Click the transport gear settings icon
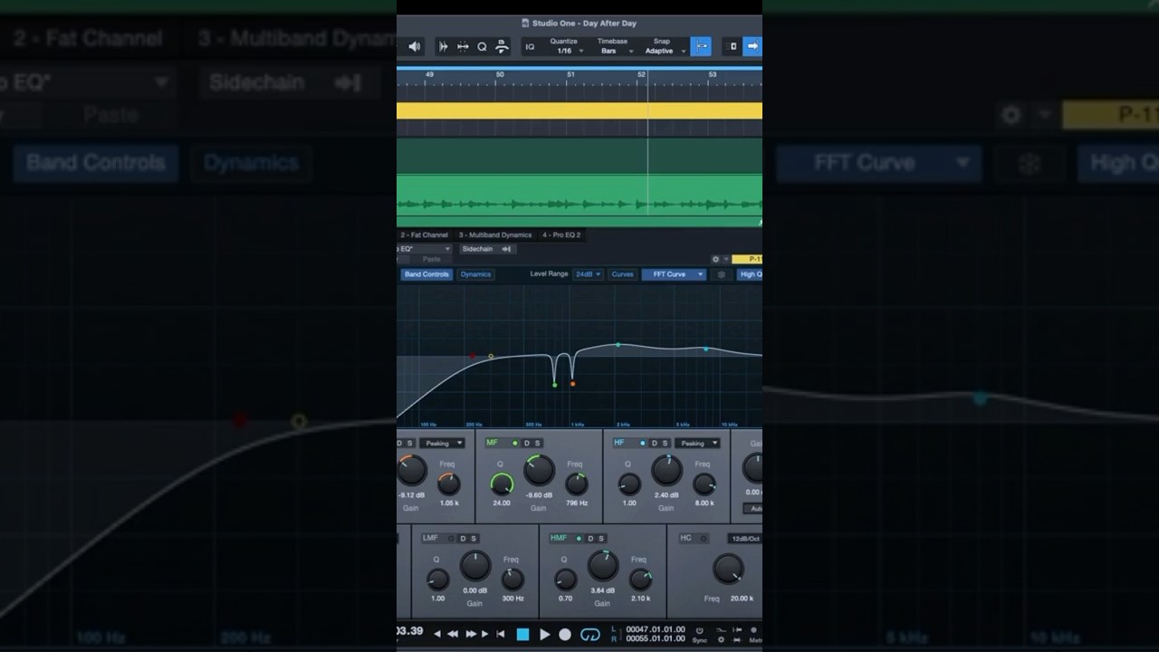This screenshot has height=652, width=1159. tap(721, 639)
